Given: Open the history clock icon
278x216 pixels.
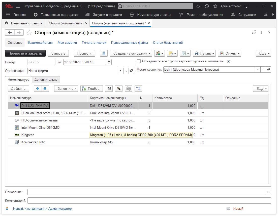Looking at the screenshot, I should click(207, 6).
